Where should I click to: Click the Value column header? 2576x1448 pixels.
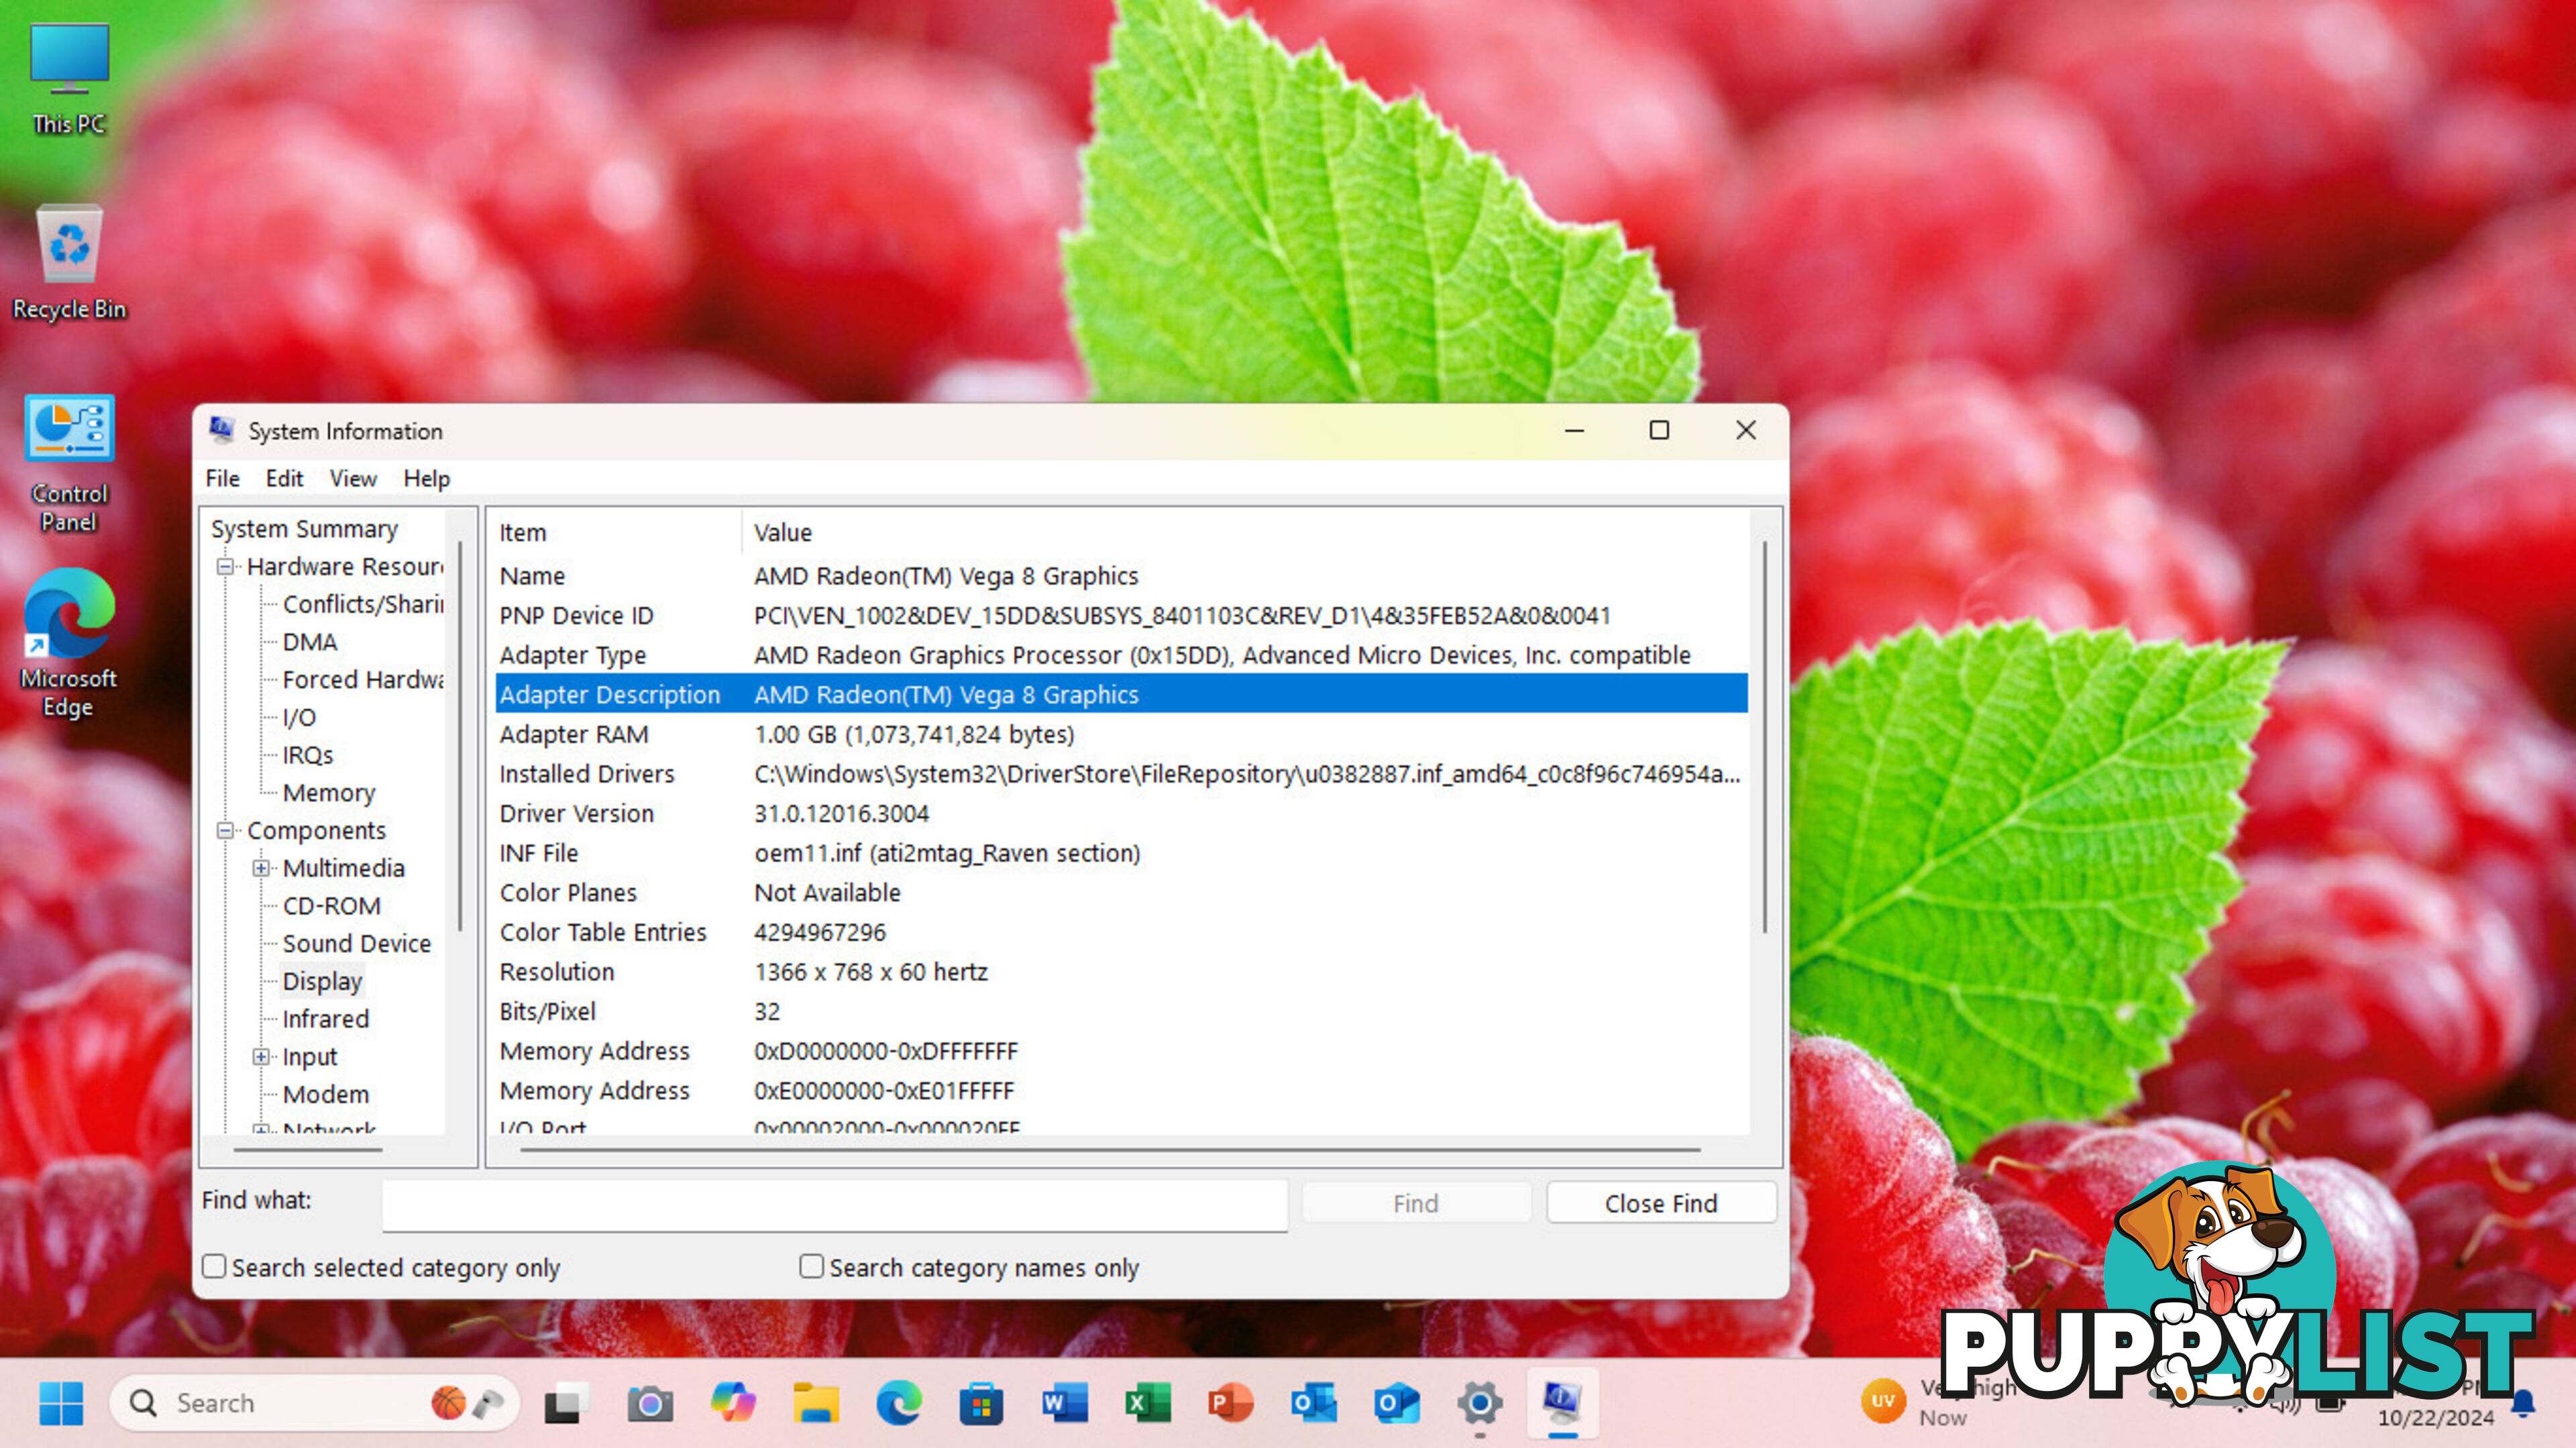(1246, 533)
